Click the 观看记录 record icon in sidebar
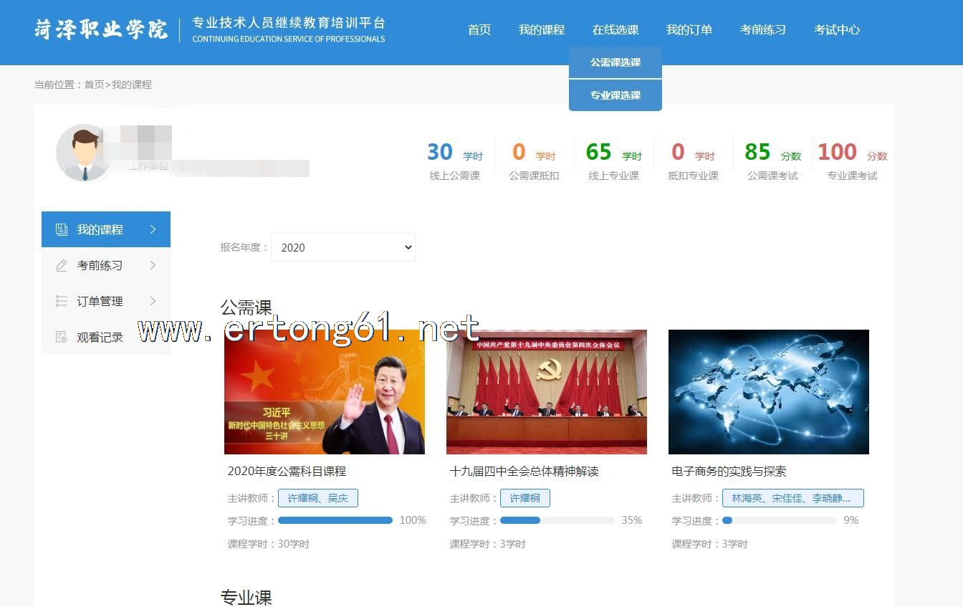Image resolution: width=963 pixels, height=607 pixels. (62, 338)
